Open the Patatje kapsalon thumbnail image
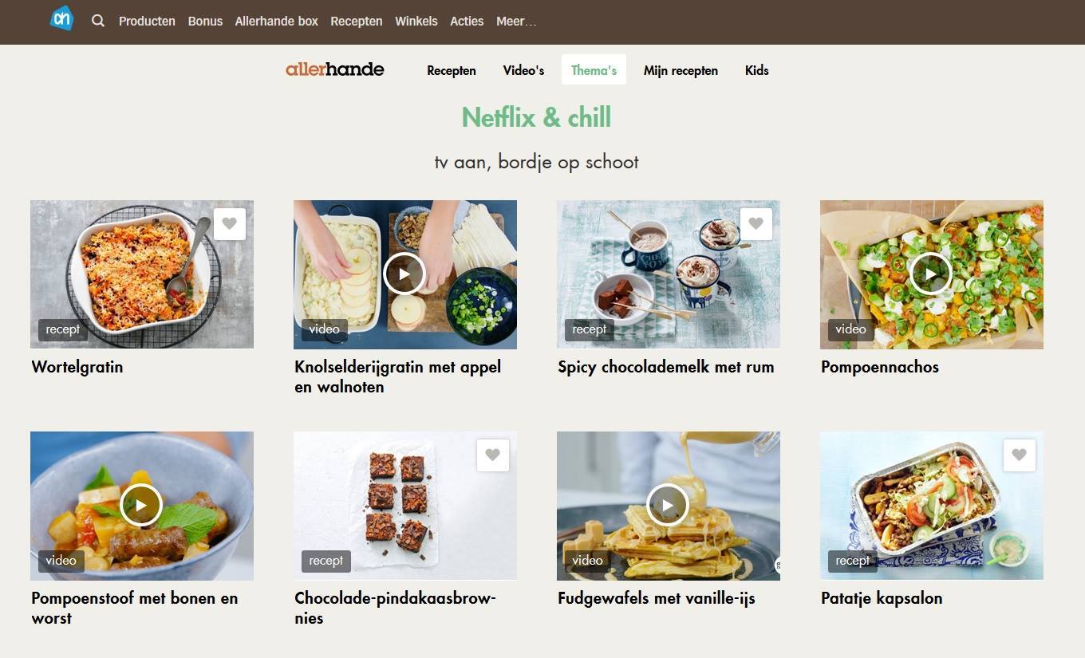 [932, 506]
